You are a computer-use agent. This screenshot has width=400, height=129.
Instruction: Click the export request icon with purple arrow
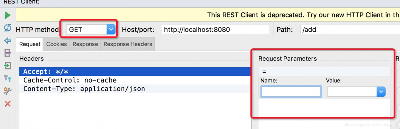(8, 53)
